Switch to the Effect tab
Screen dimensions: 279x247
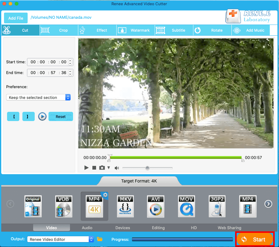pos(97,30)
